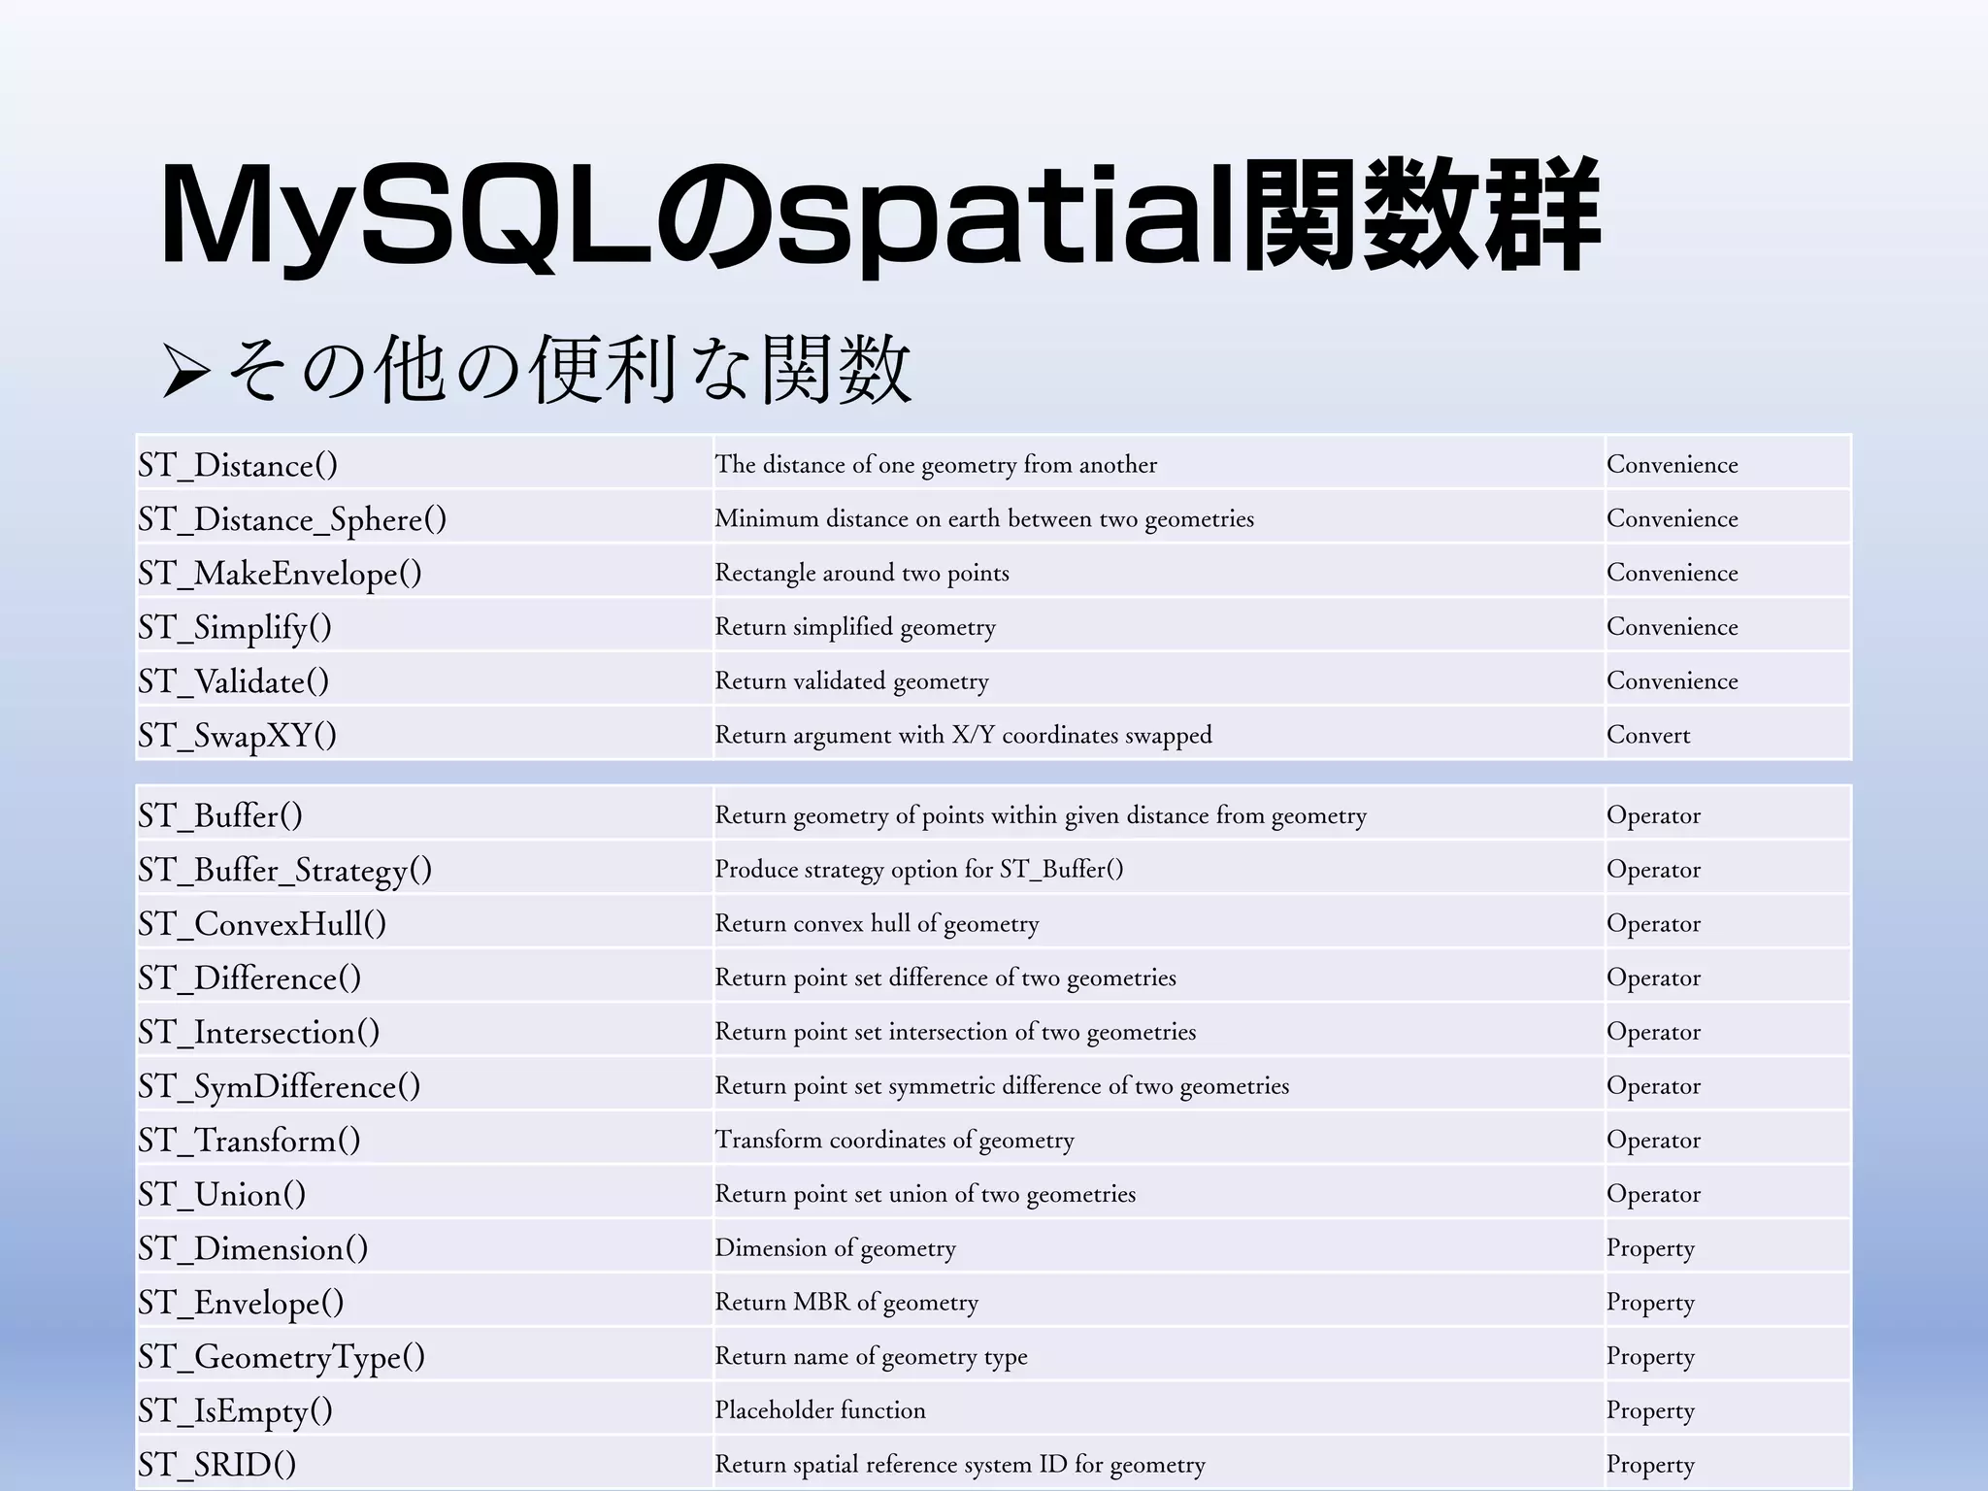The height and width of the screenshot is (1491, 1988).
Task: Click 'Rectangle around two points' description
Action: point(862,574)
